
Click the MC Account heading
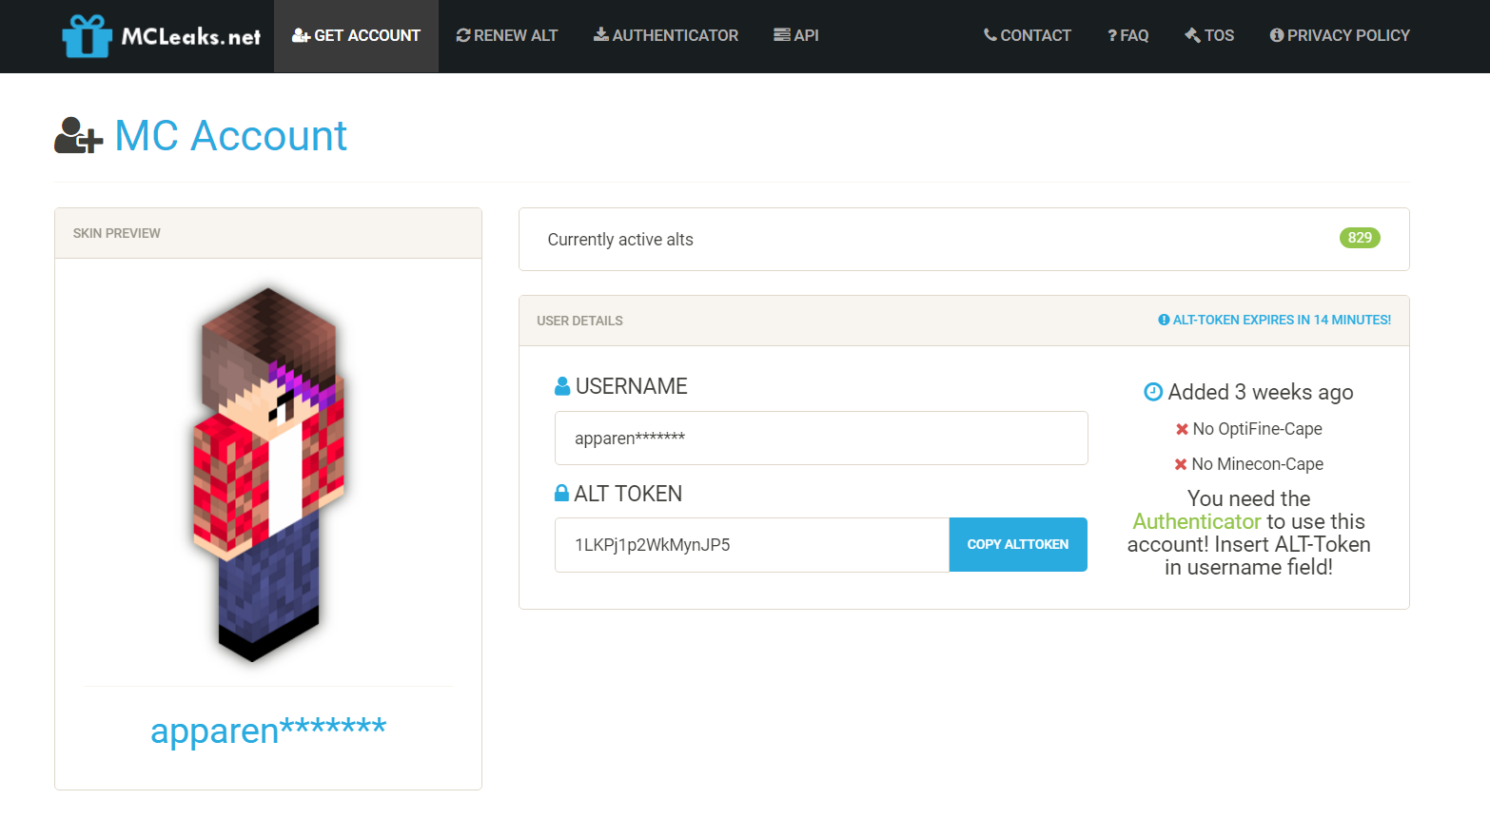(x=231, y=136)
